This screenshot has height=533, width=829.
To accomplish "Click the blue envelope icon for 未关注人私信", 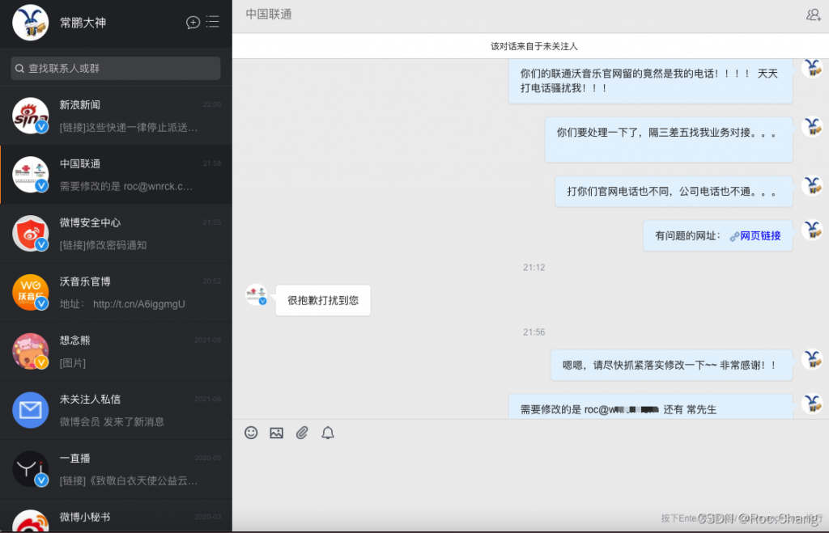I will pos(31,410).
